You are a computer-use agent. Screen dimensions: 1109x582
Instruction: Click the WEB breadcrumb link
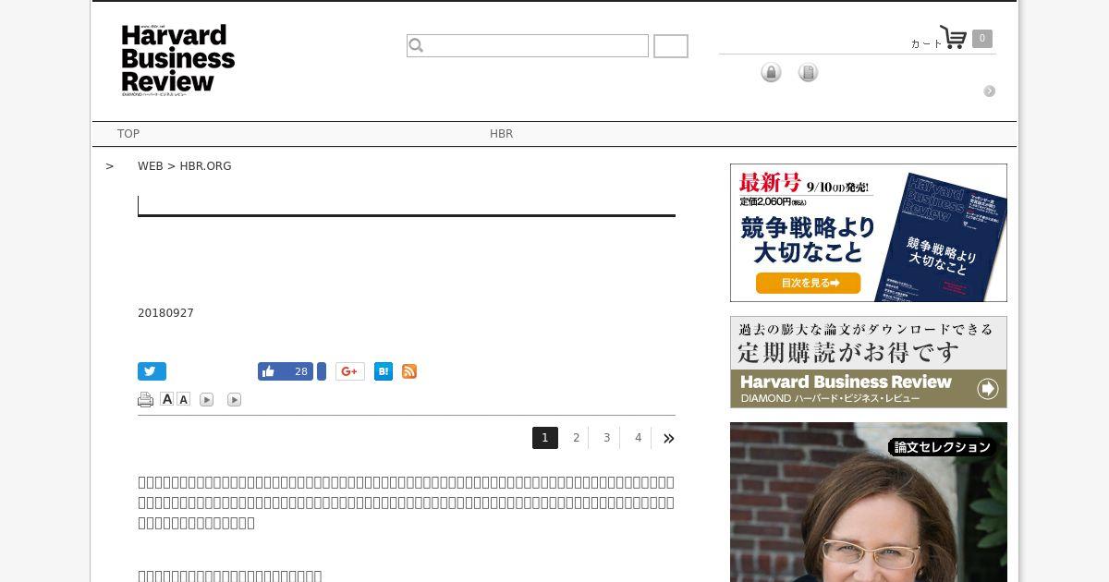click(150, 166)
